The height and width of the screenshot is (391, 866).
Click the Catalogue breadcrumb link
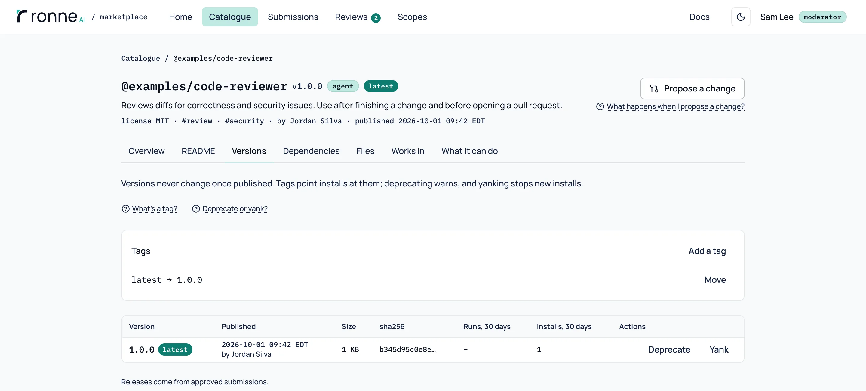[140, 58]
